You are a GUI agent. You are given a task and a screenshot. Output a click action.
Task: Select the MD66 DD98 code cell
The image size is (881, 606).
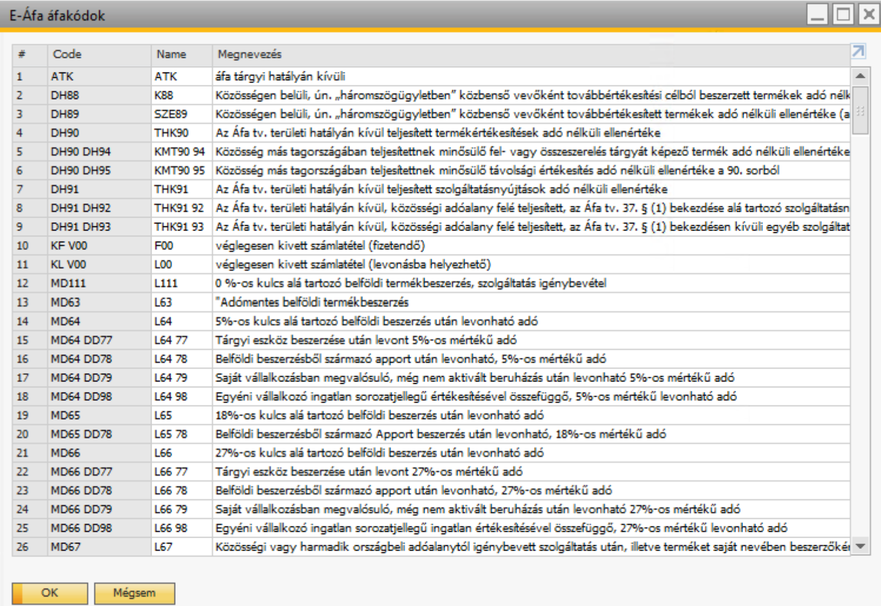tap(99, 528)
